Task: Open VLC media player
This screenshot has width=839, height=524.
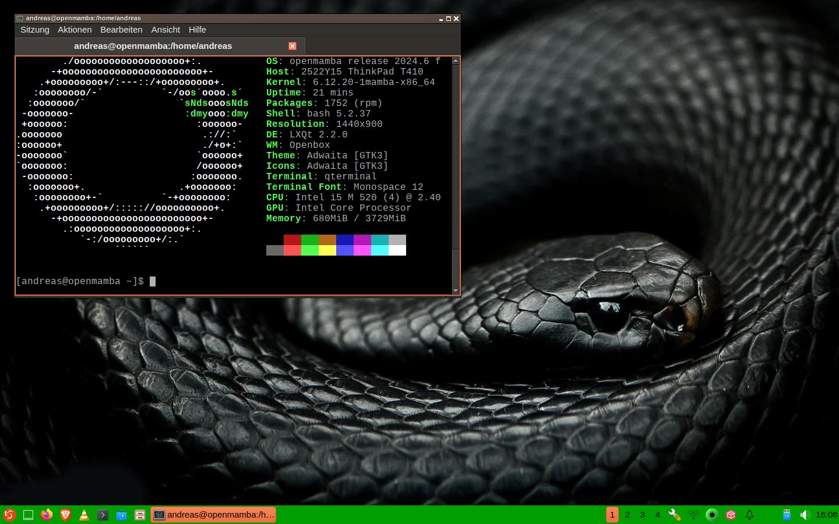Action: [x=84, y=515]
